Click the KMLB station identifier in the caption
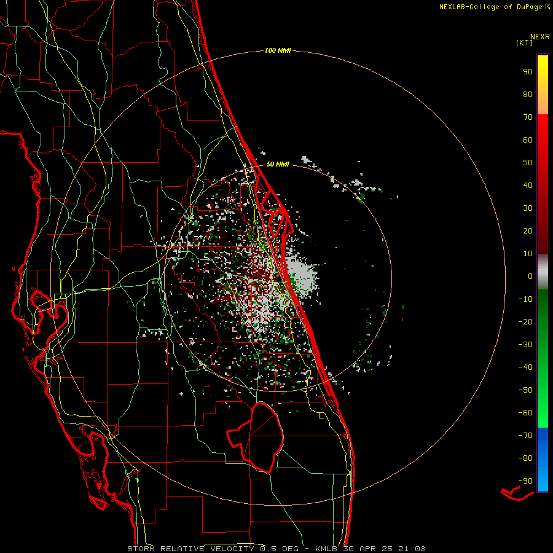Screen dimensions: 553x553 pyautogui.click(x=326, y=549)
